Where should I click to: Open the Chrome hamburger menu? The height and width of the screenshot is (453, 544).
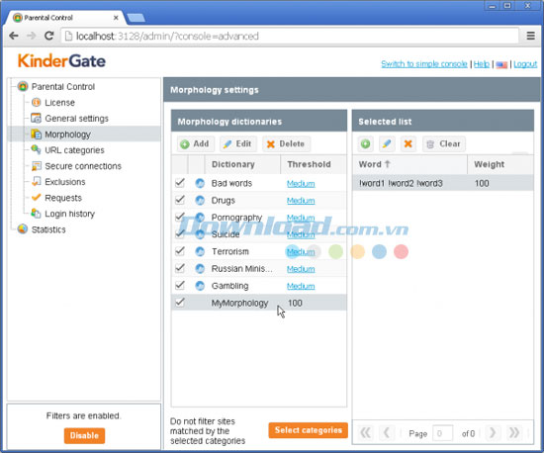(x=530, y=36)
